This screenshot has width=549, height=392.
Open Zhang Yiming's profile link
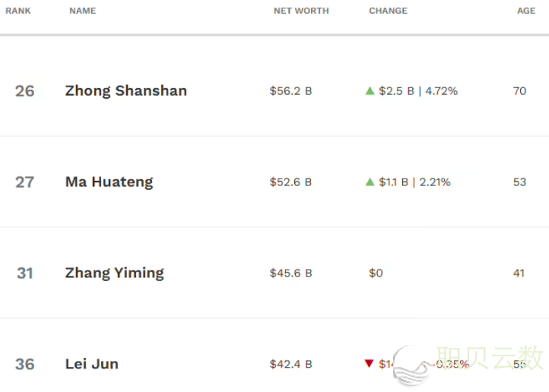click(114, 273)
